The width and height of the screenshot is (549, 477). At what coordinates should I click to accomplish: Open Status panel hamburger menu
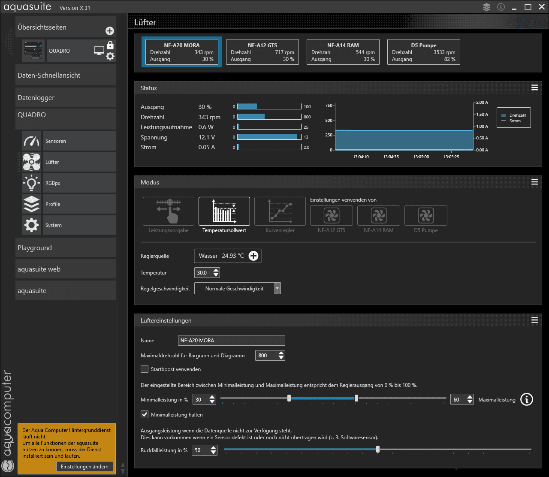(x=534, y=88)
